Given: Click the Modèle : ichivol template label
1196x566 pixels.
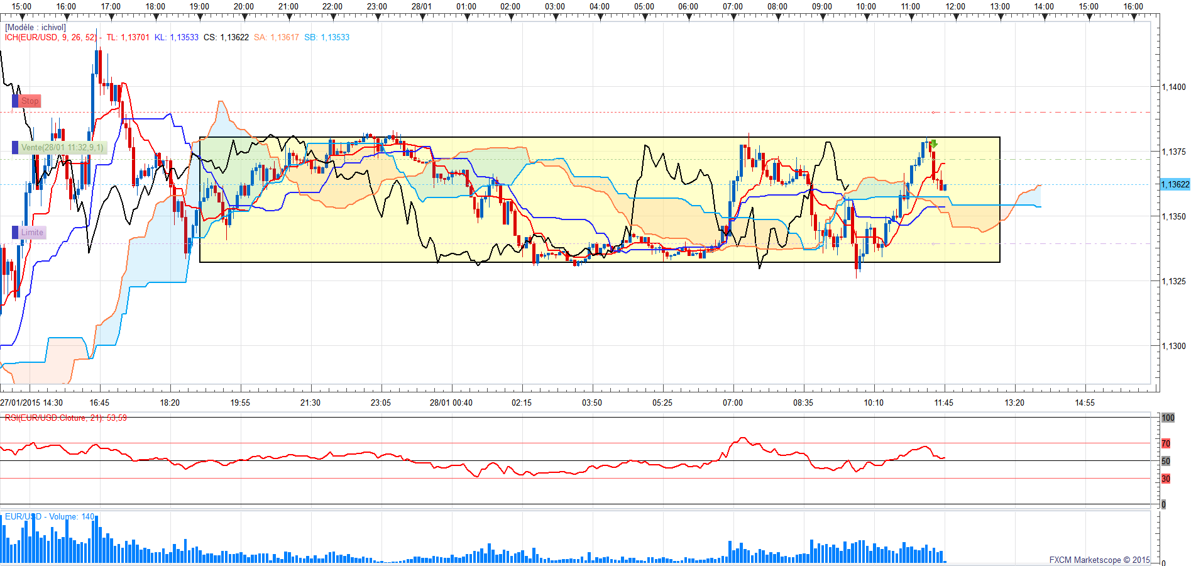Looking at the screenshot, I should [x=35, y=28].
